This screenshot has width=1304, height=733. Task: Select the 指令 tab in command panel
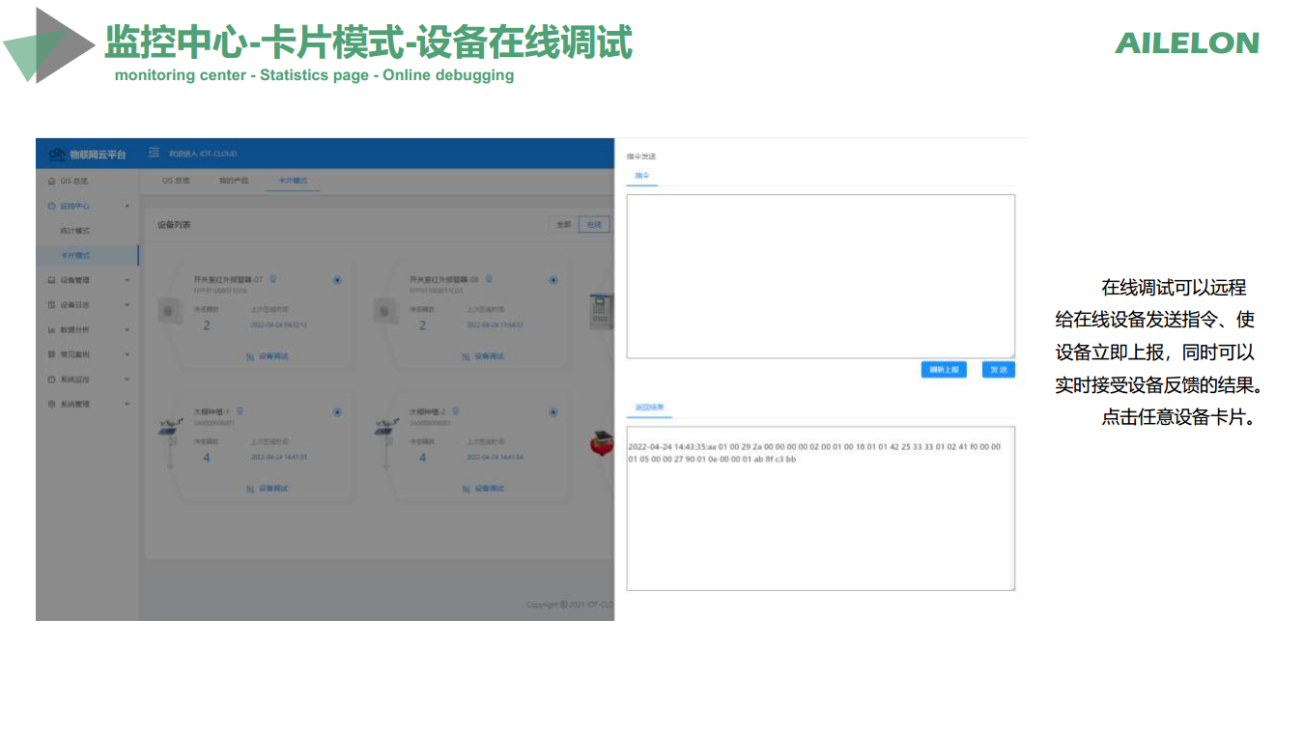click(642, 175)
